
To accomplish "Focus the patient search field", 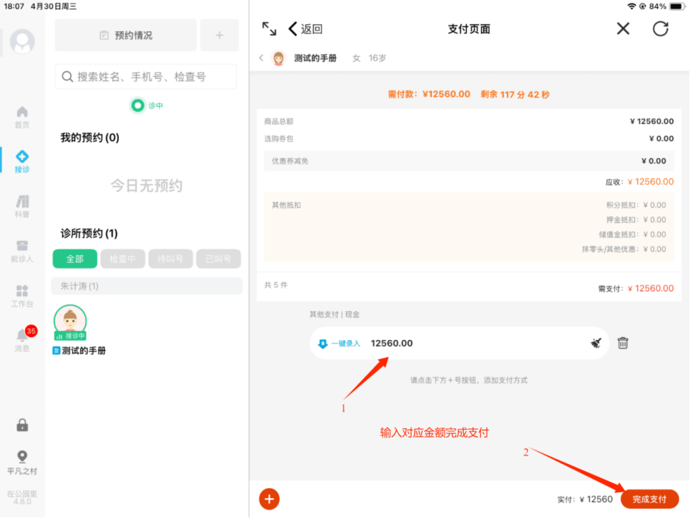I will [x=146, y=77].
